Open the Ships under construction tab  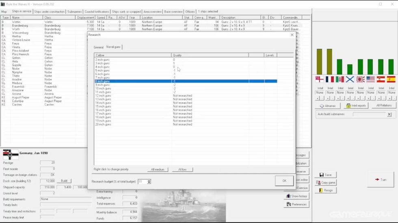click(x=49, y=12)
